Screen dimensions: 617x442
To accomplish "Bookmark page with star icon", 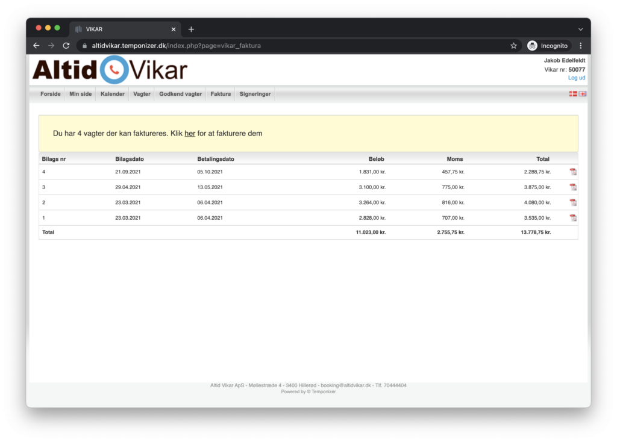I will point(513,46).
